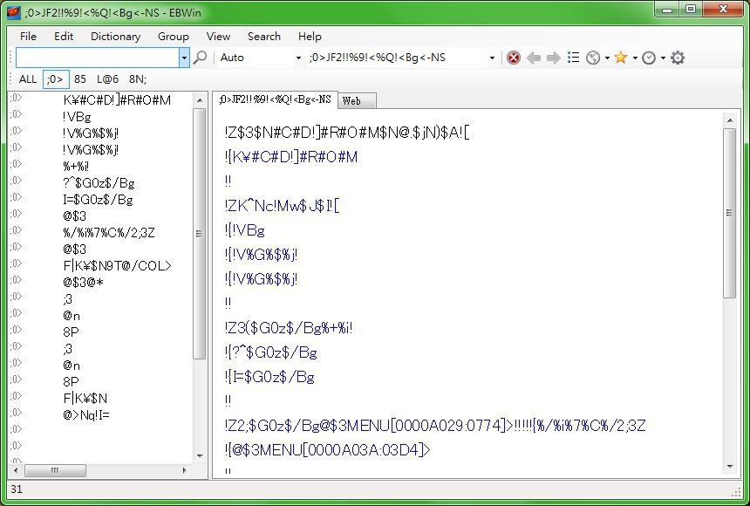
Task: Open the Search menu
Action: click(x=264, y=37)
